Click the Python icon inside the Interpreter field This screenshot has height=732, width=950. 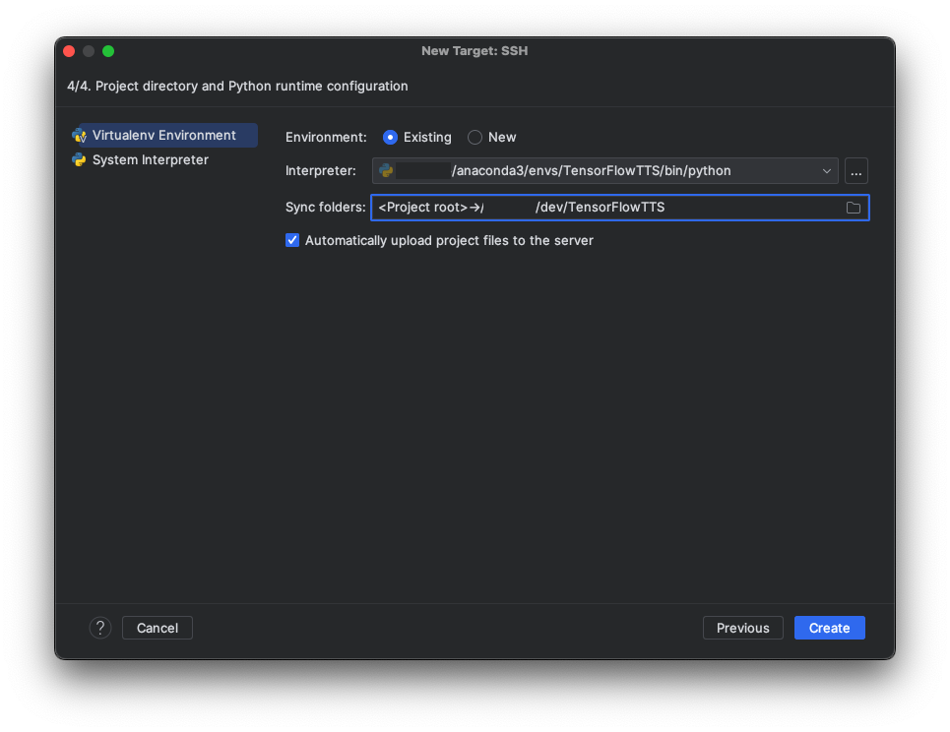pyautogui.click(x=386, y=171)
